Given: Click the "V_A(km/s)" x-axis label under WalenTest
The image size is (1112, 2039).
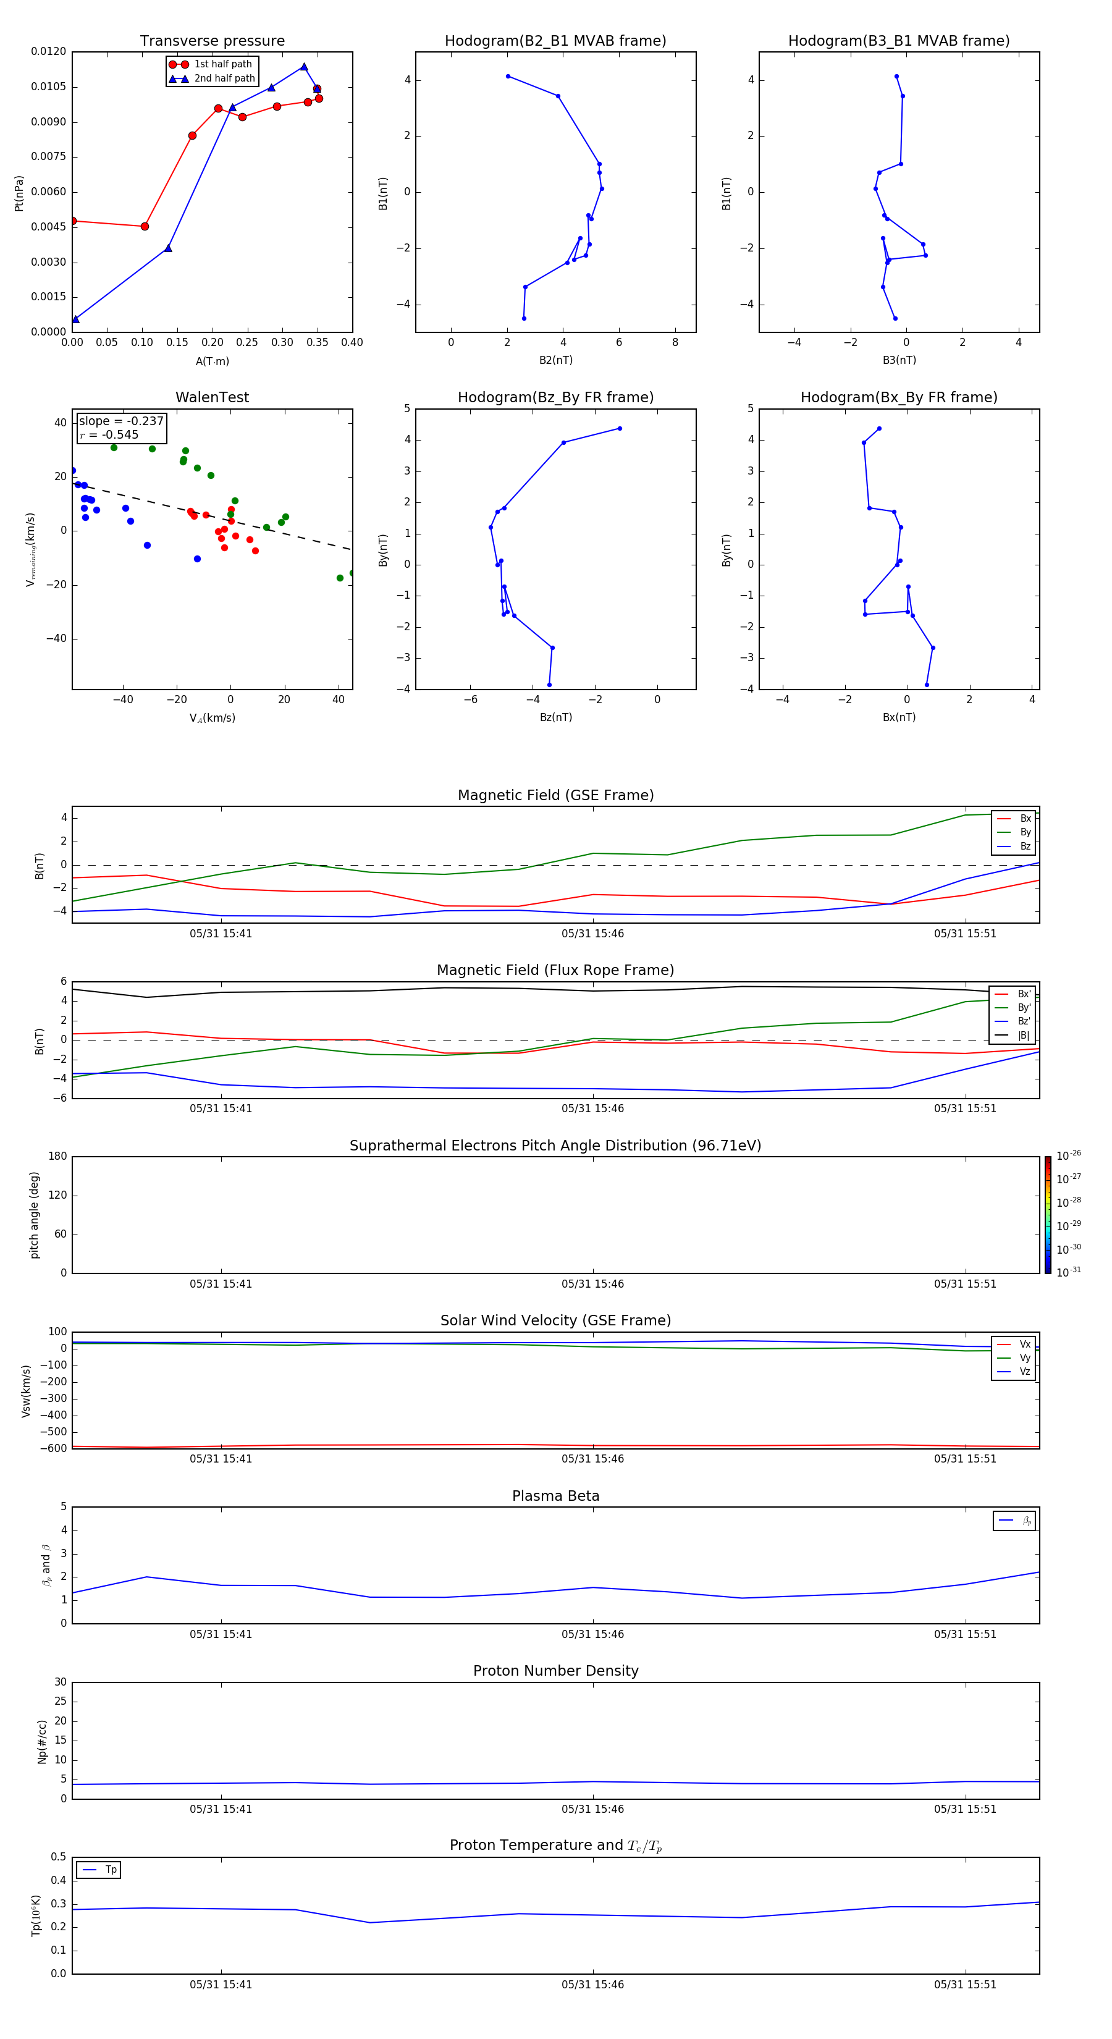Looking at the screenshot, I should [212, 718].
